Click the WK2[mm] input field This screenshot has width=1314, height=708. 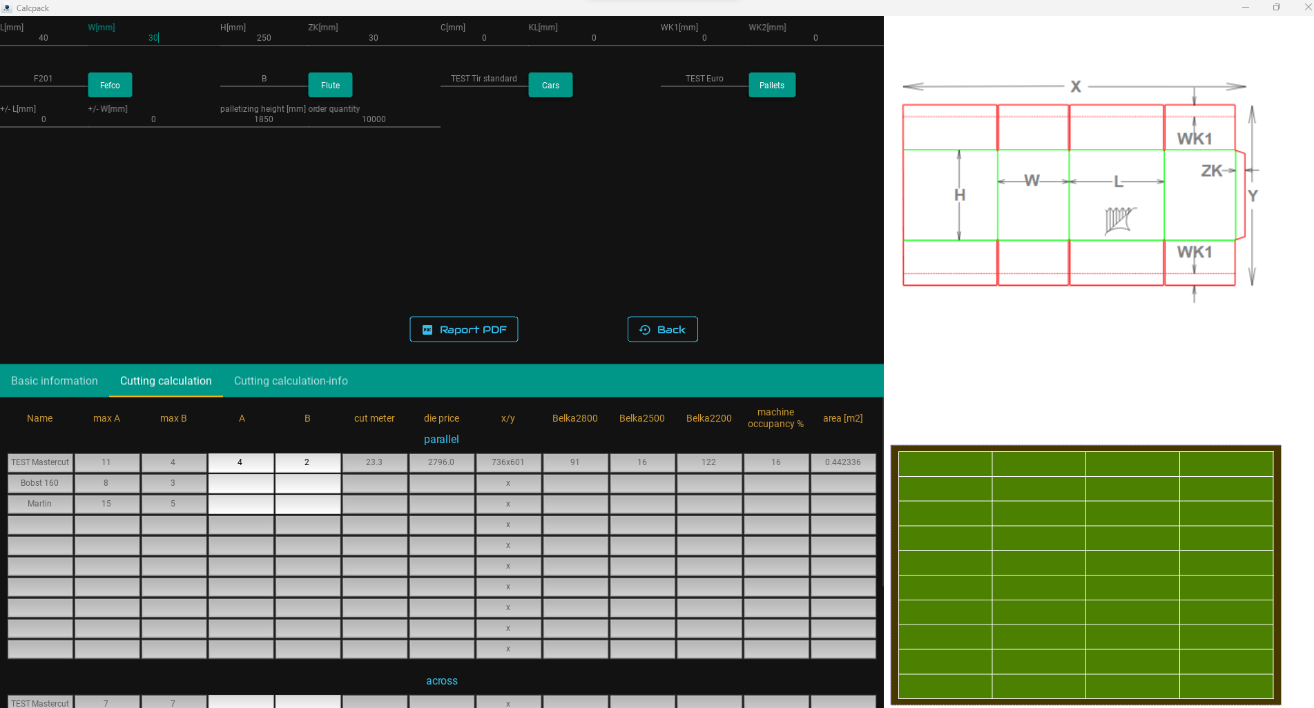815,38
